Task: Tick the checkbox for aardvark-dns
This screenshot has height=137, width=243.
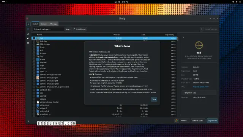Action: tap(34, 90)
